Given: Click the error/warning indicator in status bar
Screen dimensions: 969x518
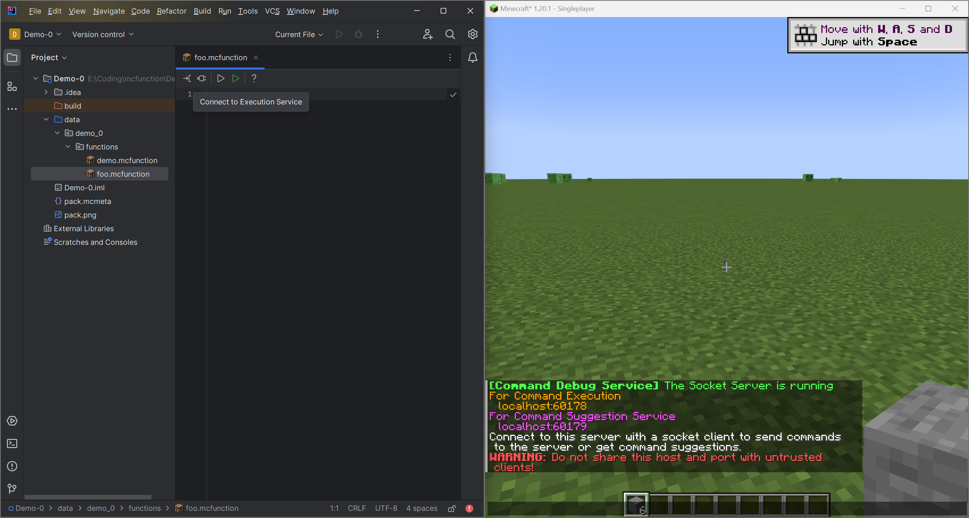Looking at the screenshot, I should [x=470, y=509].
